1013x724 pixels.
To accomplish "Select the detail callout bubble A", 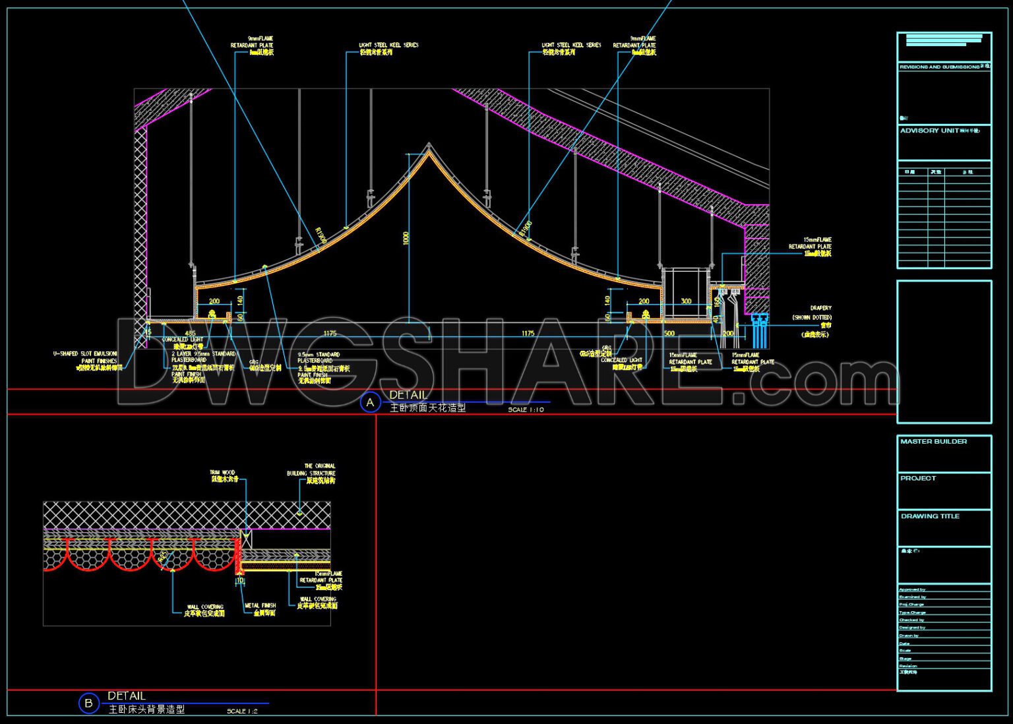I will click(369, 400).
